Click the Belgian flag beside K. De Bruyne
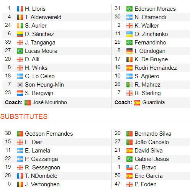Viewport: 190px width, 192px height. [129, 59]
